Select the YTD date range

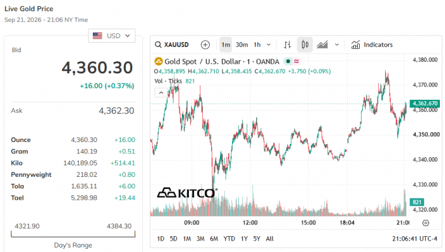229,239
